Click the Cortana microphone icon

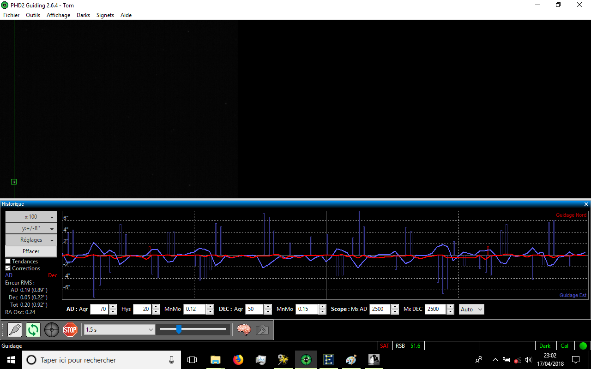(x=172, y=360)
